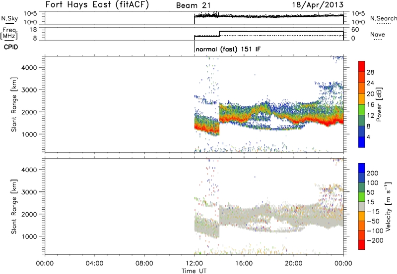Click the "15" label on the velocity colorbar

click(370, 202)
